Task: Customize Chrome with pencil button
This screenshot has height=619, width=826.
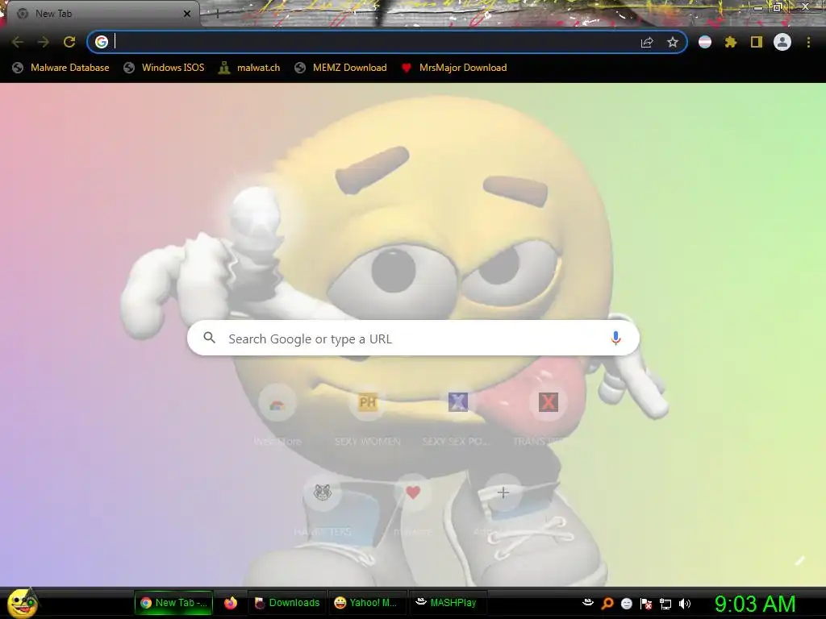Action: click(799, 561)
